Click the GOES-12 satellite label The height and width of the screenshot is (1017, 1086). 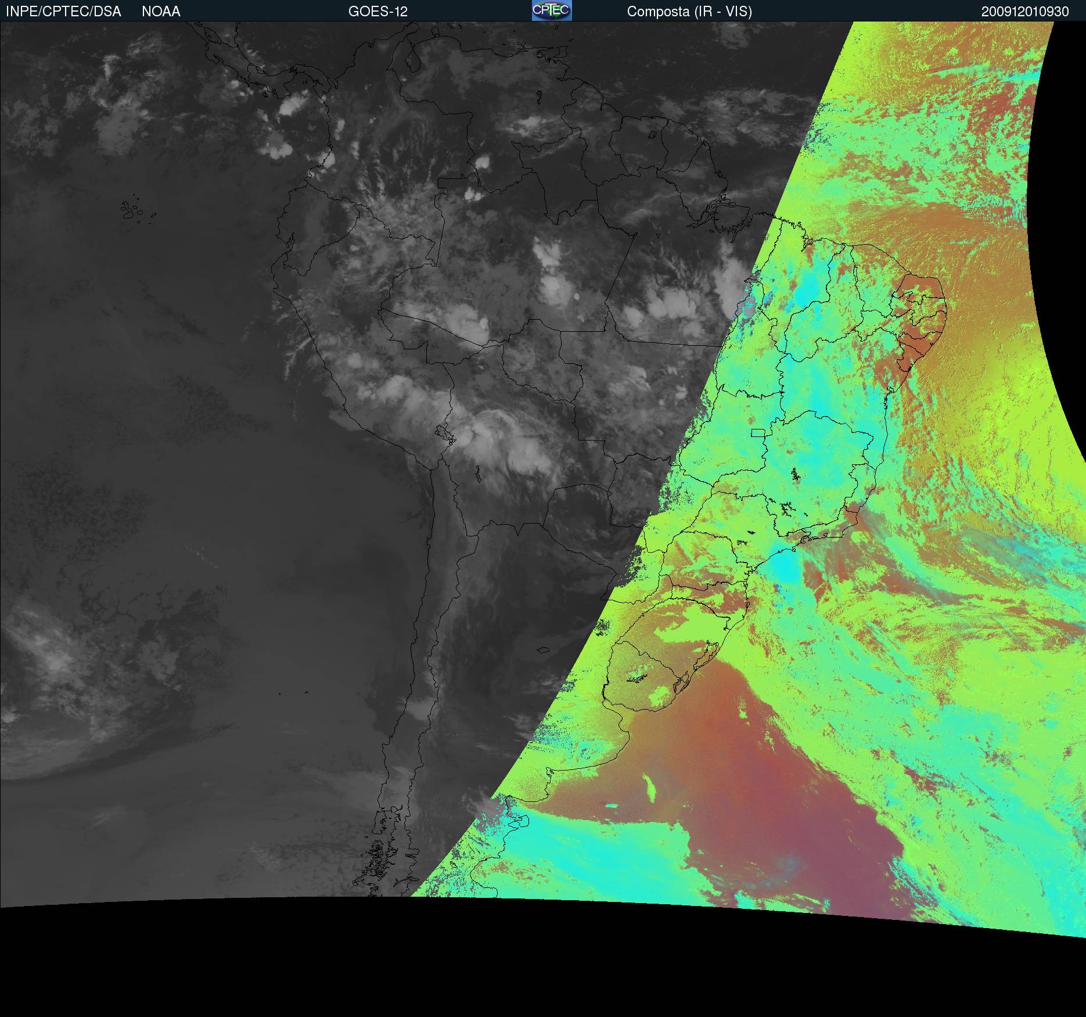[378, 12]
